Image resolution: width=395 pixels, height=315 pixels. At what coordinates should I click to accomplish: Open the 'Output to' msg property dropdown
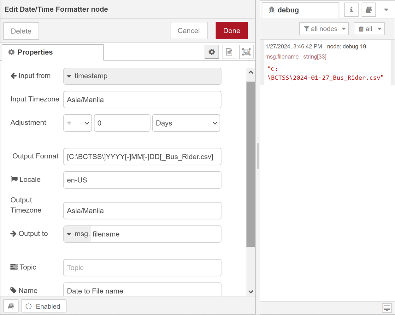(77, 234)
